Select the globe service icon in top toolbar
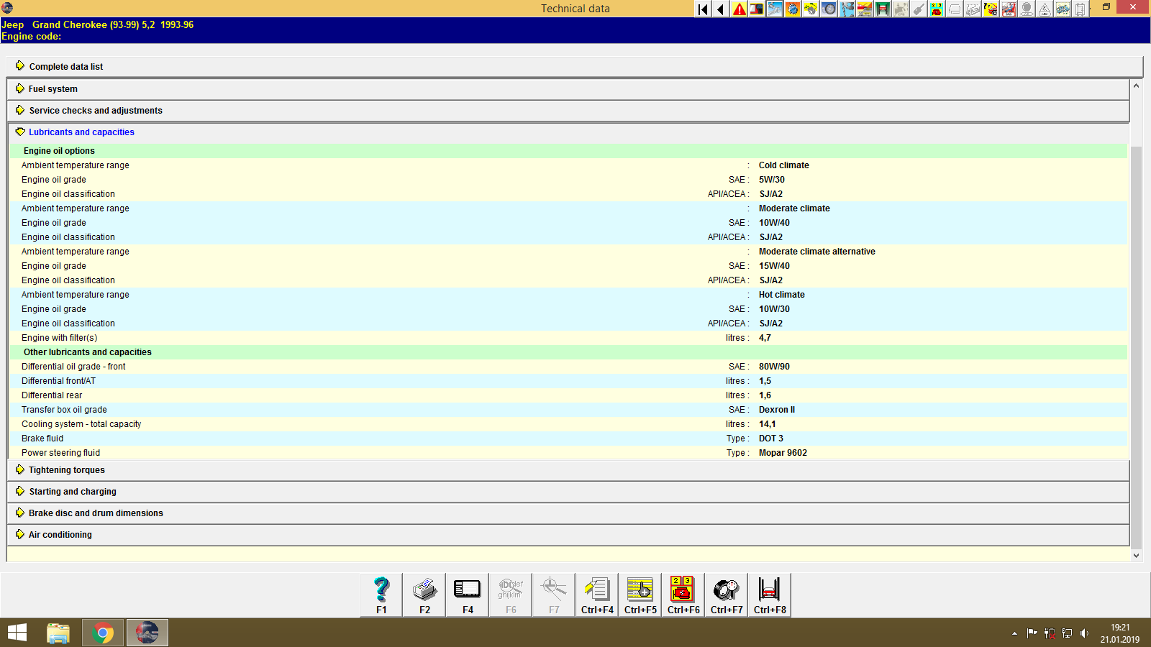The image size is (1151, 647). click(x=793, y=9)
